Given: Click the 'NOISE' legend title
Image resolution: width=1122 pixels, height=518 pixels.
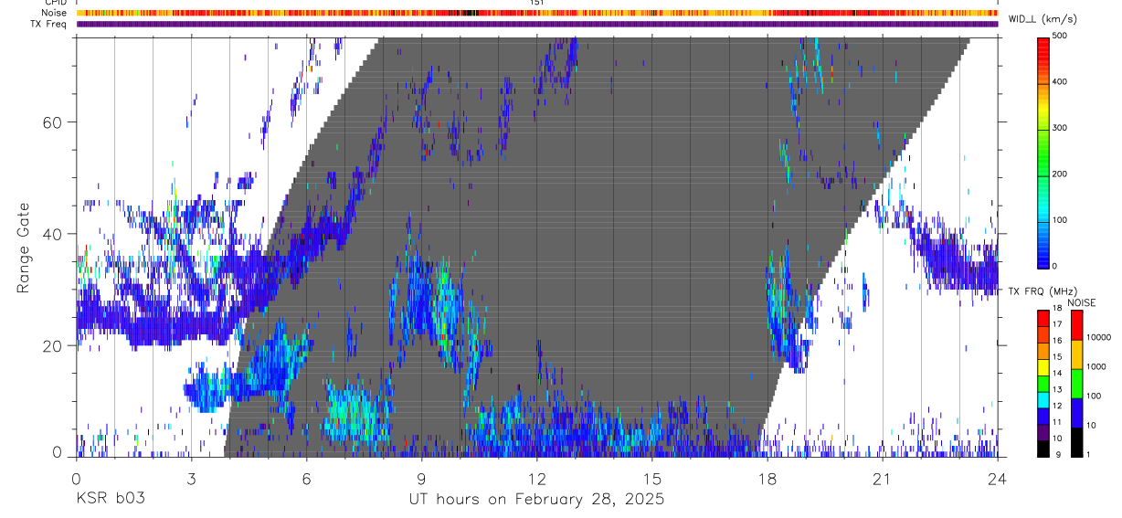Looking at the screenshot, I should (1081, 302).
